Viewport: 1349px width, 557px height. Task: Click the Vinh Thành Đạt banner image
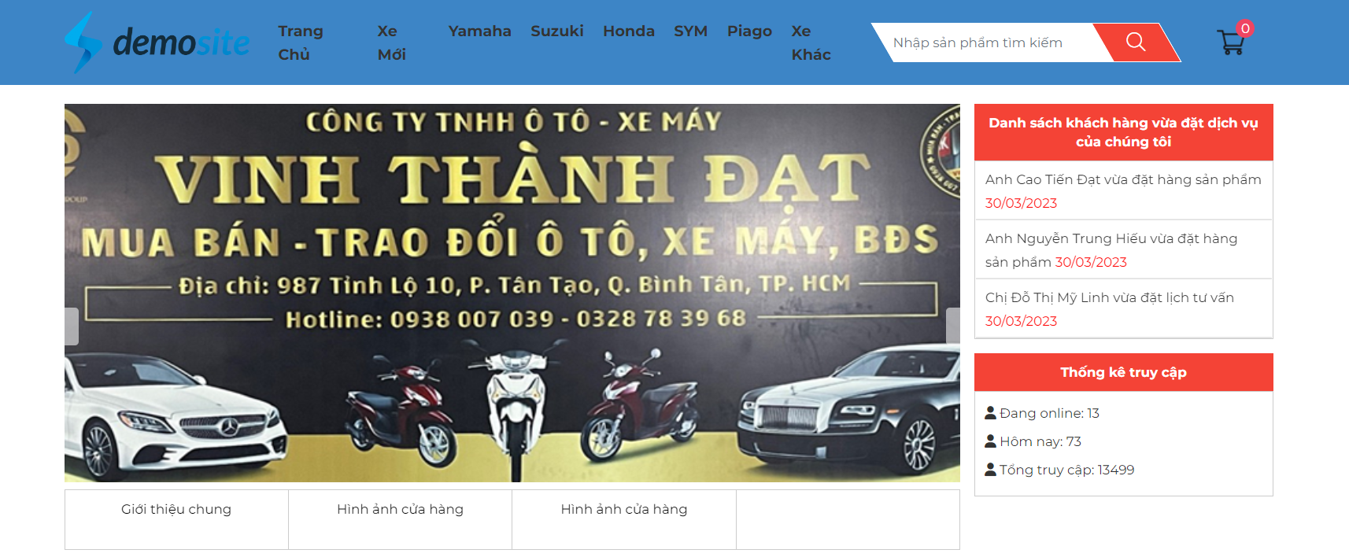[512, 293]
